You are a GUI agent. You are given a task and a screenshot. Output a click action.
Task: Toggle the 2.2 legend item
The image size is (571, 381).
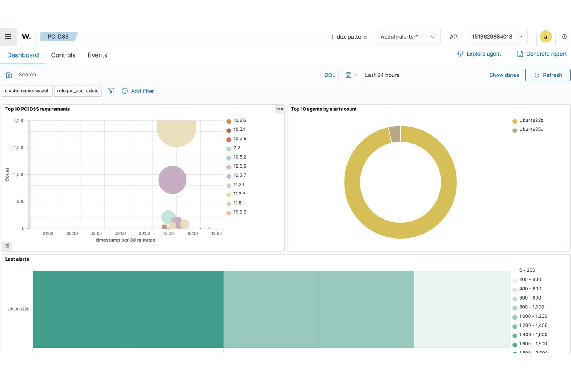click(233, 148)
